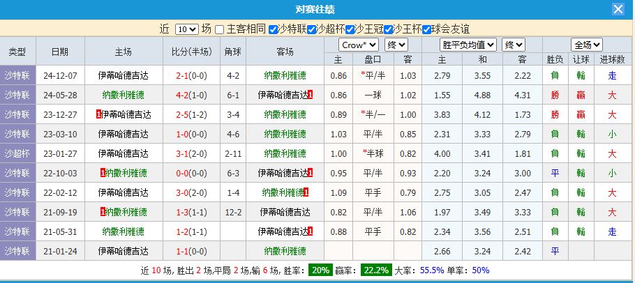Expand the Crow* odds company dropdown
The width and height of the screenshot is (635, 283).
[x=359, y=45]
